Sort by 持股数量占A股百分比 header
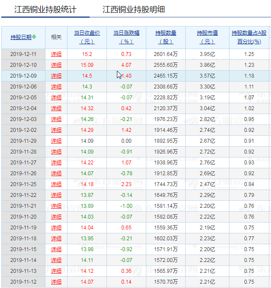This screenshot has width=271, height=288. (x=249, y=37)
